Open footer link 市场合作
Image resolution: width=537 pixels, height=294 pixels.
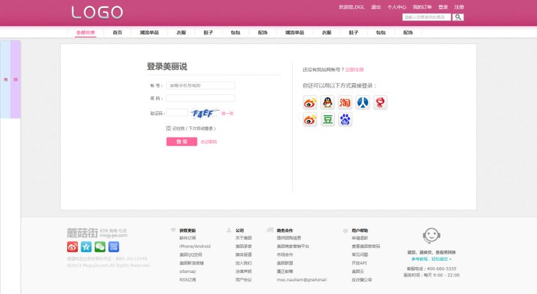[x=285, y=254]
